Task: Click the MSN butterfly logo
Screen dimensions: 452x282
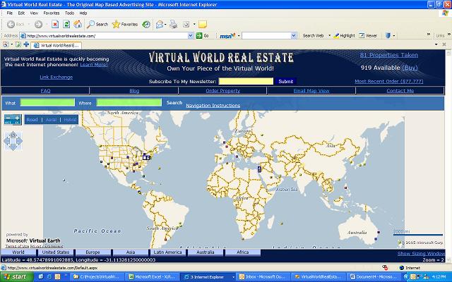Action: pos(227,36)
